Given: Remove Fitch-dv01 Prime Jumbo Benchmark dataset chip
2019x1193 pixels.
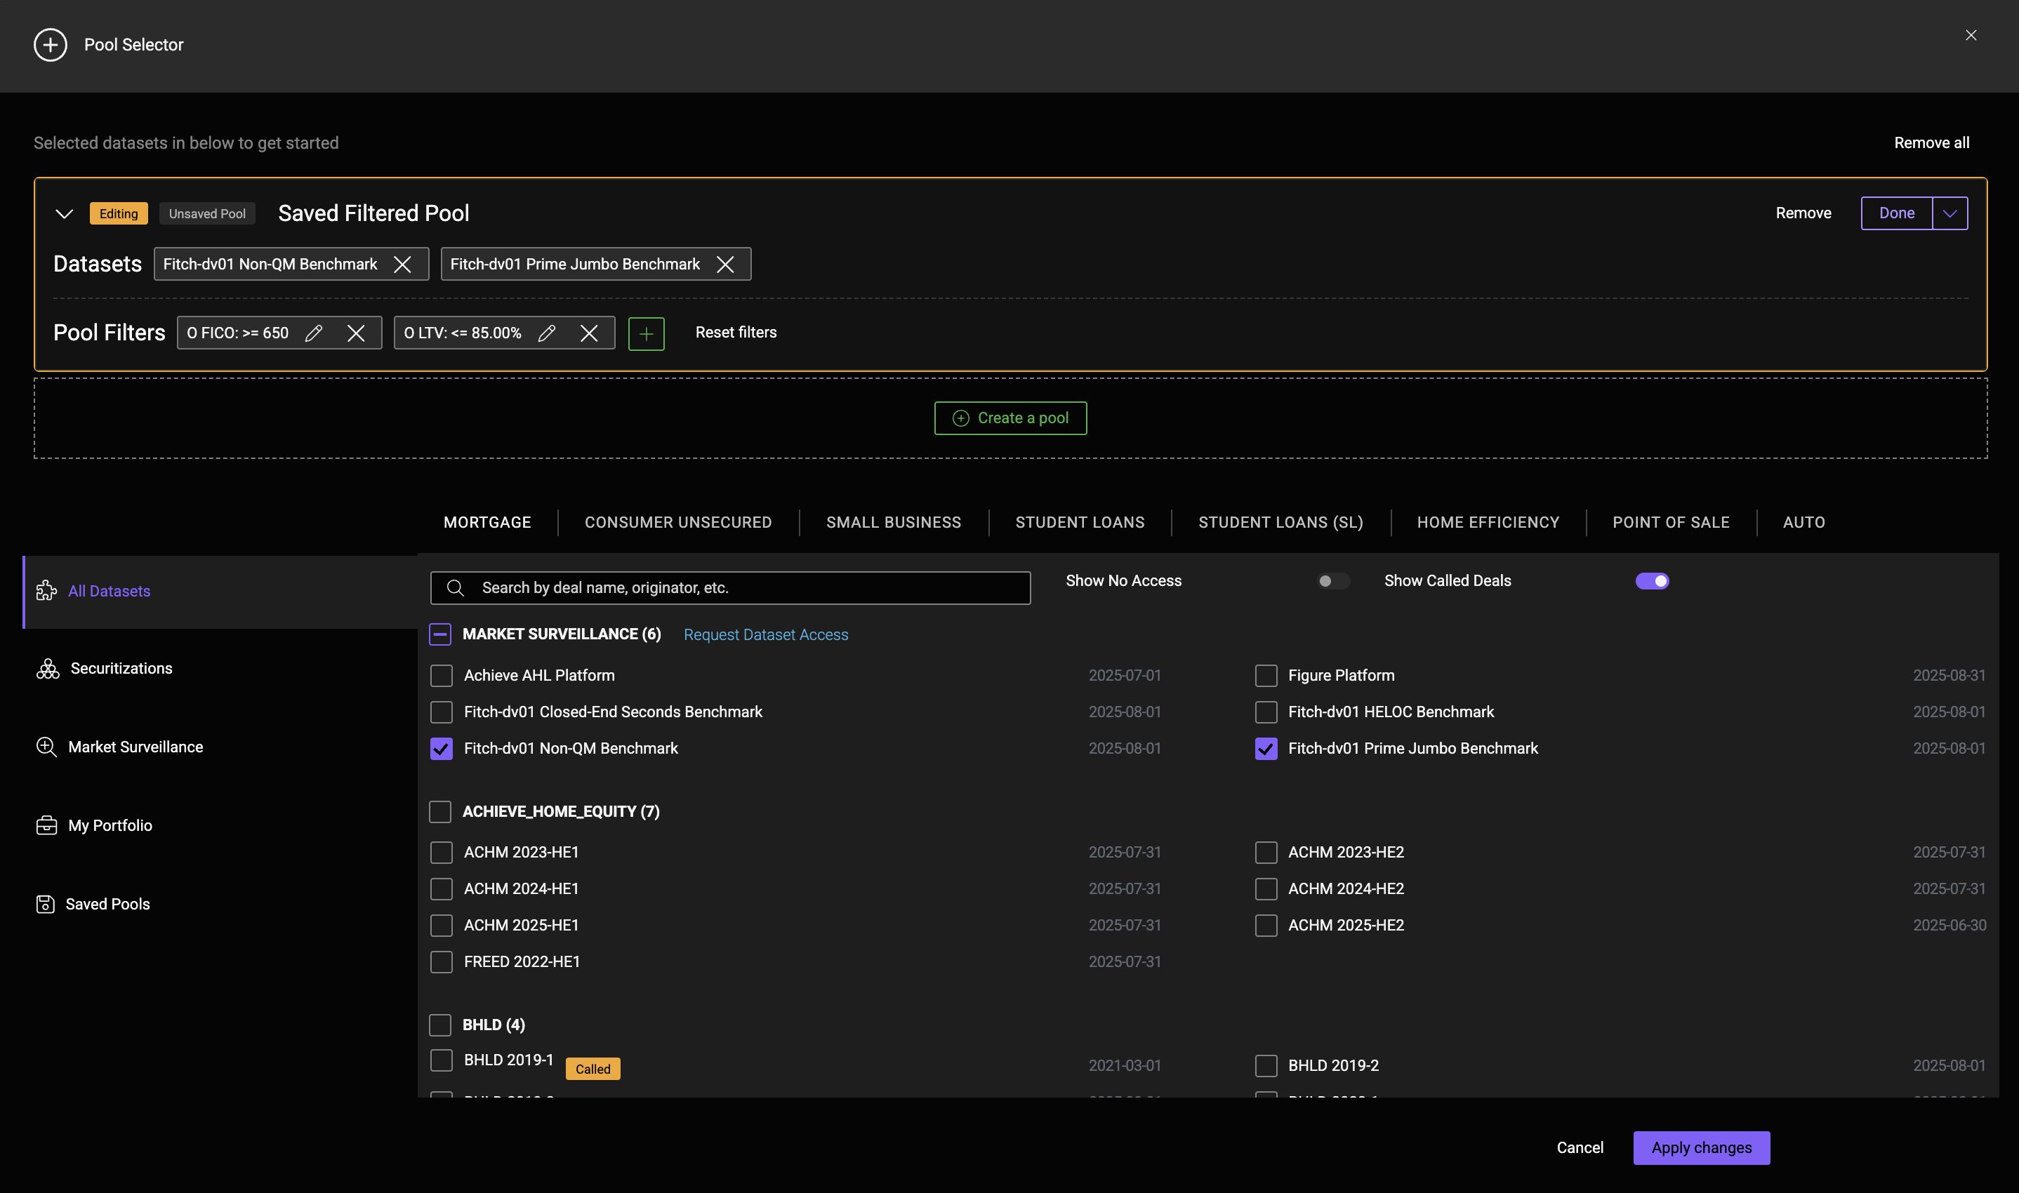Looking at the screenshot, I should point(724,265).
